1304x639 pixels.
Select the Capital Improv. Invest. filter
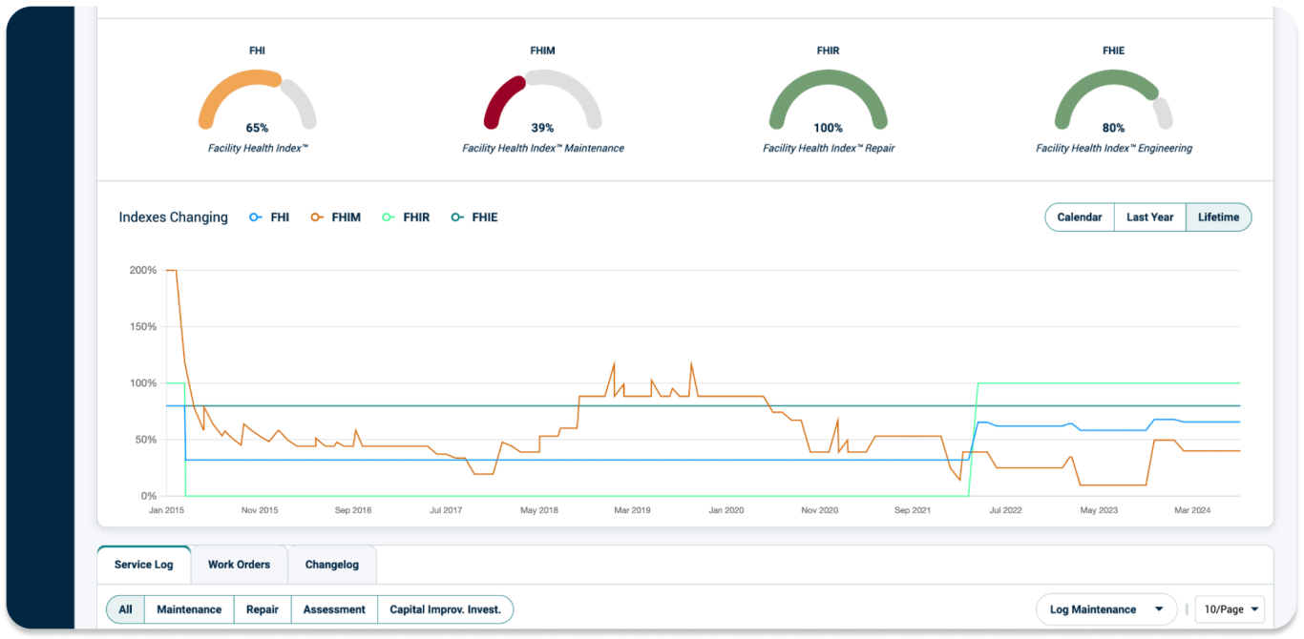446,608
